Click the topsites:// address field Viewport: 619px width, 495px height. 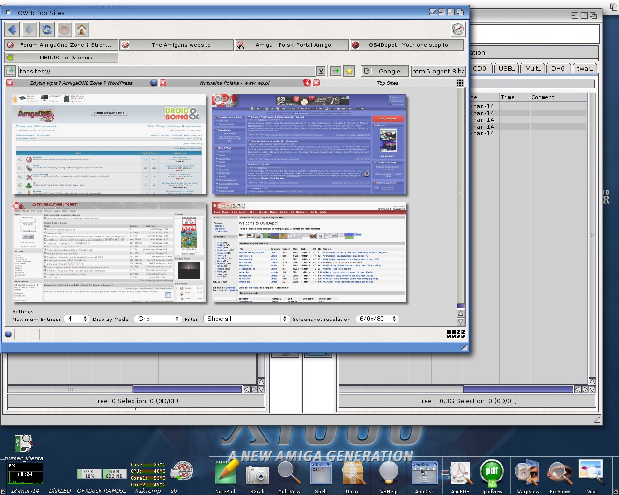tap(167, 71)
